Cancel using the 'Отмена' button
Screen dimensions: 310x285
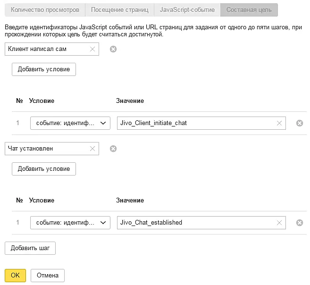click(47, 276)
